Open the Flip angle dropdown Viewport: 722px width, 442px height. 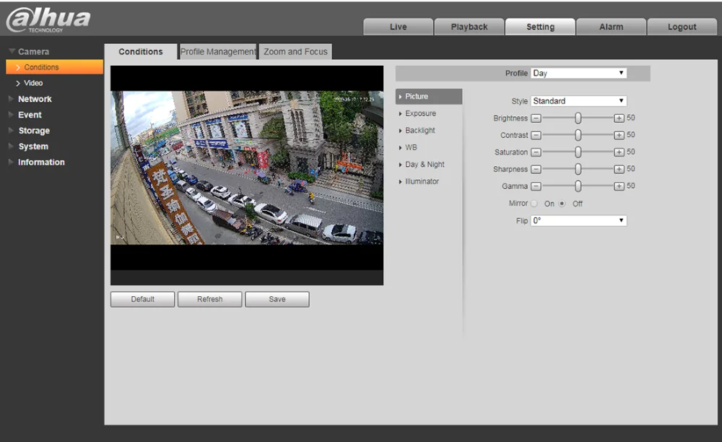point(578,221)
